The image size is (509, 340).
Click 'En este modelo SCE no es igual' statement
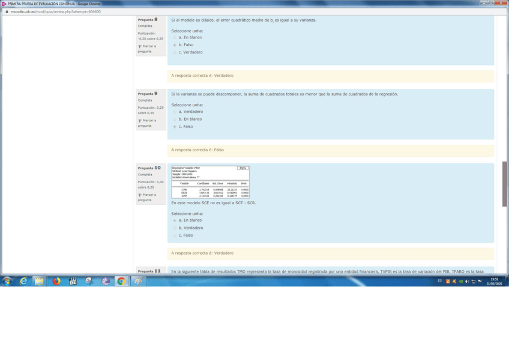tap(214, 203)
